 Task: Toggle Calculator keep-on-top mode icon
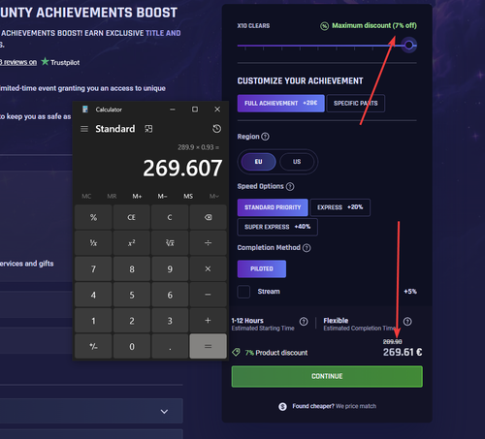tap(148, 129)
